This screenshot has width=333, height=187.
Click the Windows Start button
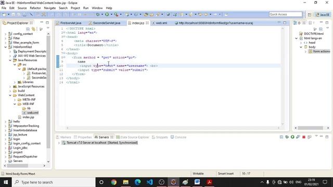pos(6,182)
